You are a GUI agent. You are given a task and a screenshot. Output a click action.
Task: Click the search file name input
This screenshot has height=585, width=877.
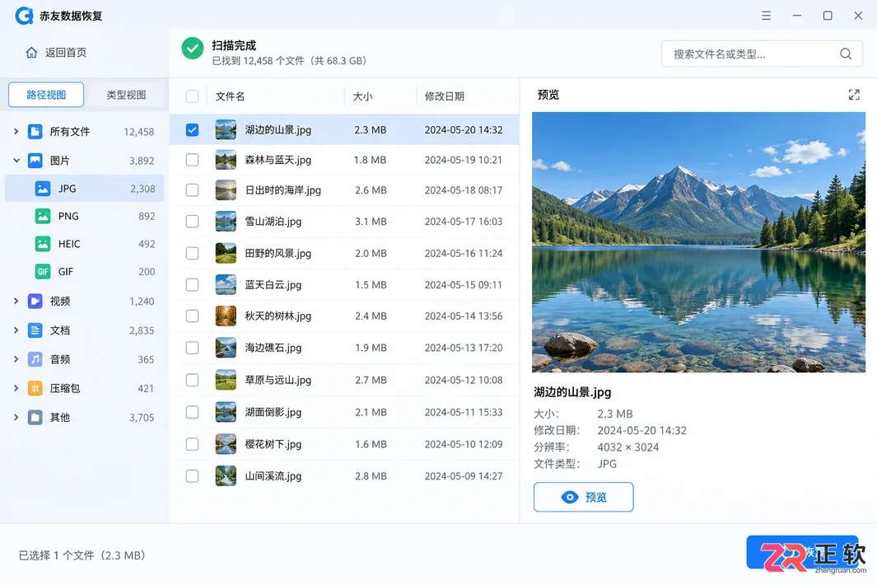762,54
